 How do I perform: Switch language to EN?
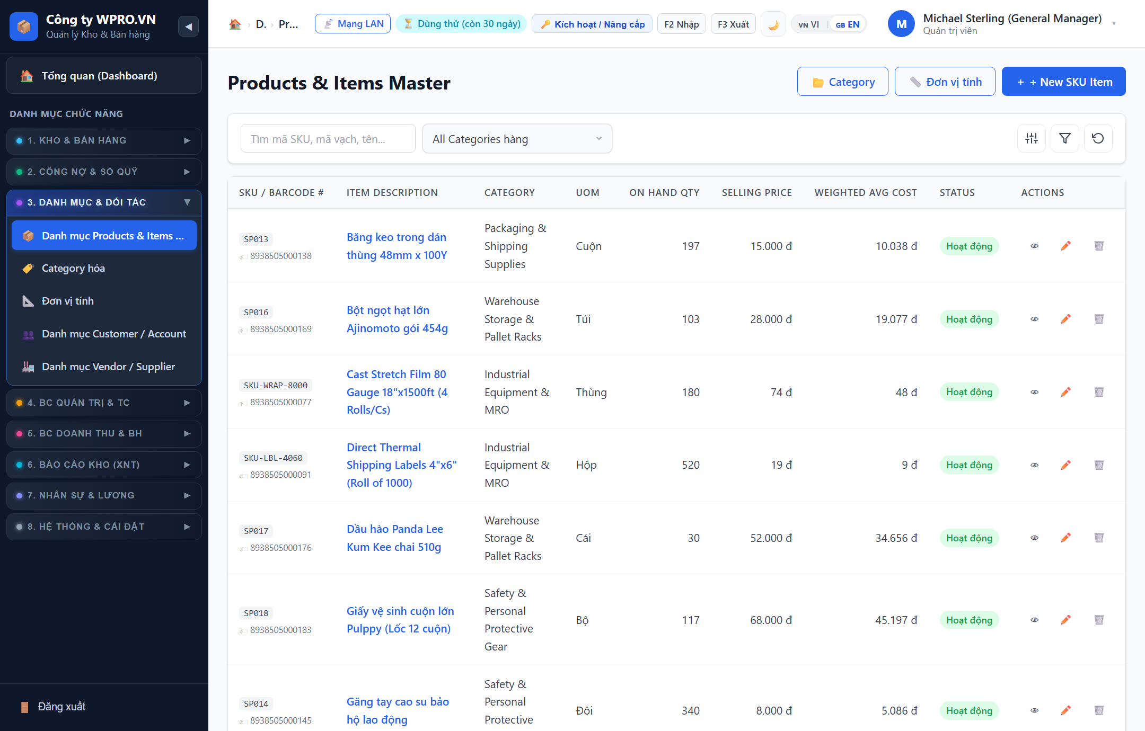point(848,24)
